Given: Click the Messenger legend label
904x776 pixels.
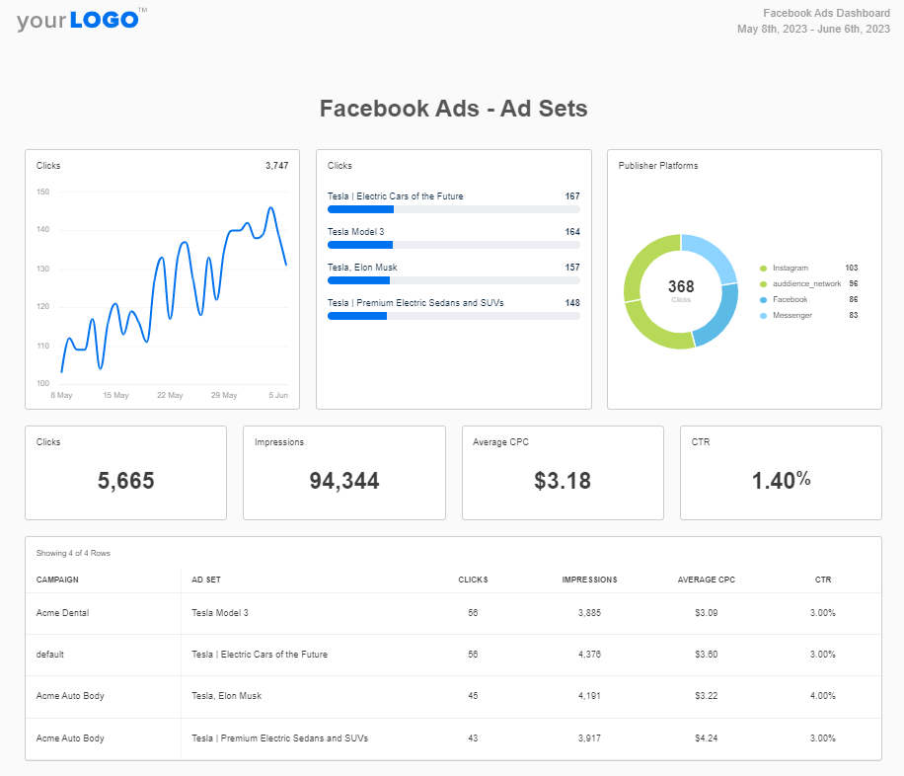Looking at the screenshot, I should coord(792,316).
